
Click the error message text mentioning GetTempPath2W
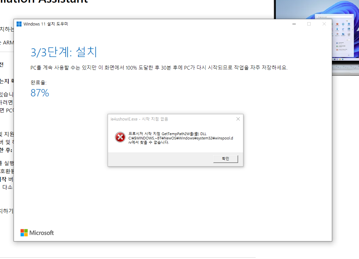click(180, 138)
